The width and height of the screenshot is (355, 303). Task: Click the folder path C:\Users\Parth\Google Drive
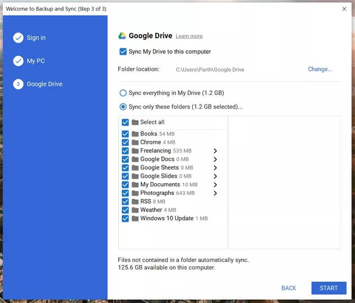[x=210, y=70]
